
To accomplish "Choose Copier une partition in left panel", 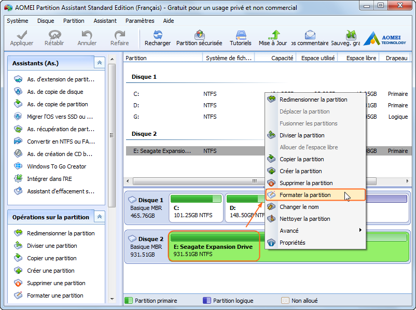I will coord(46,258).
